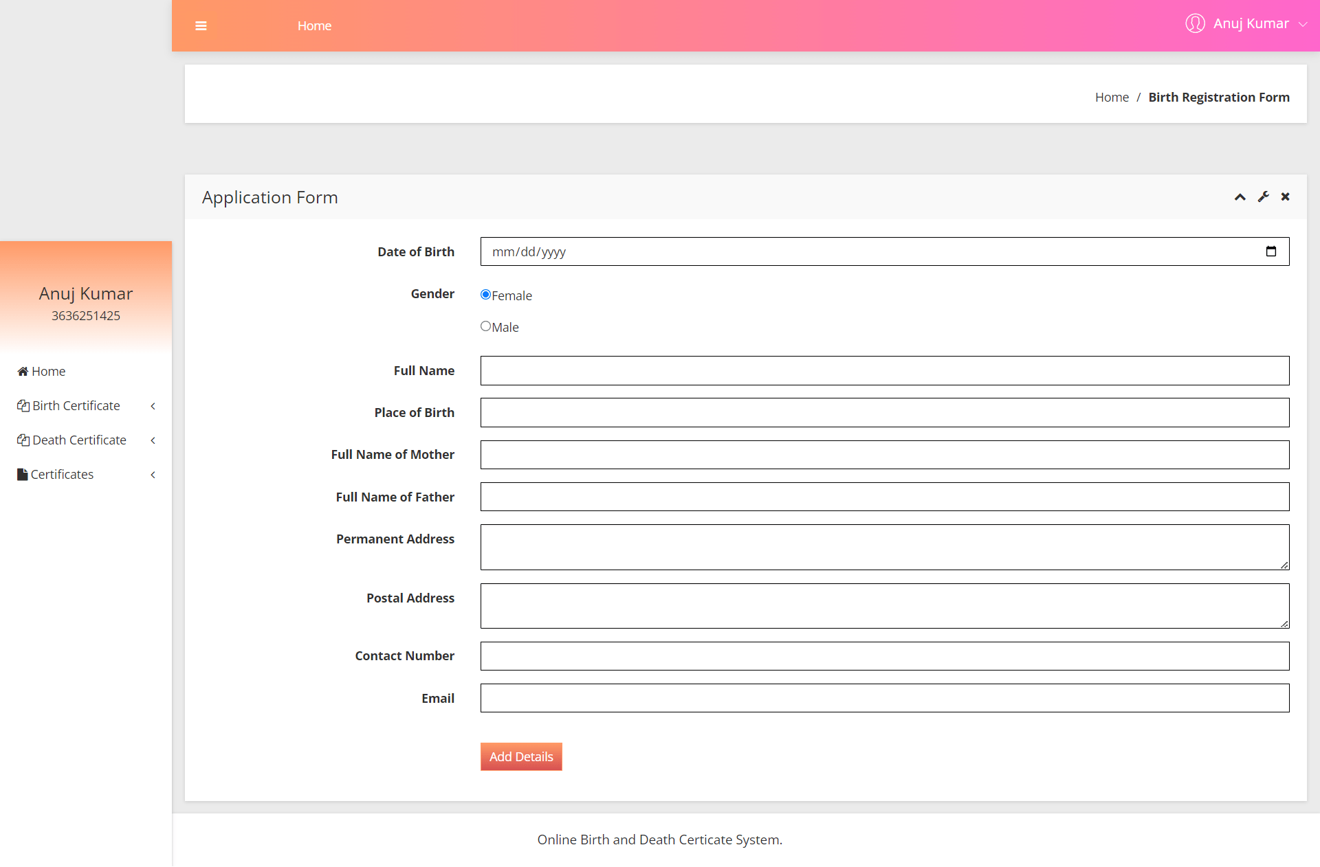The height and width of the screenshot is (867, 1320).
Task: Collapse the Application Form panel
Action: (x=1240, y=197)
